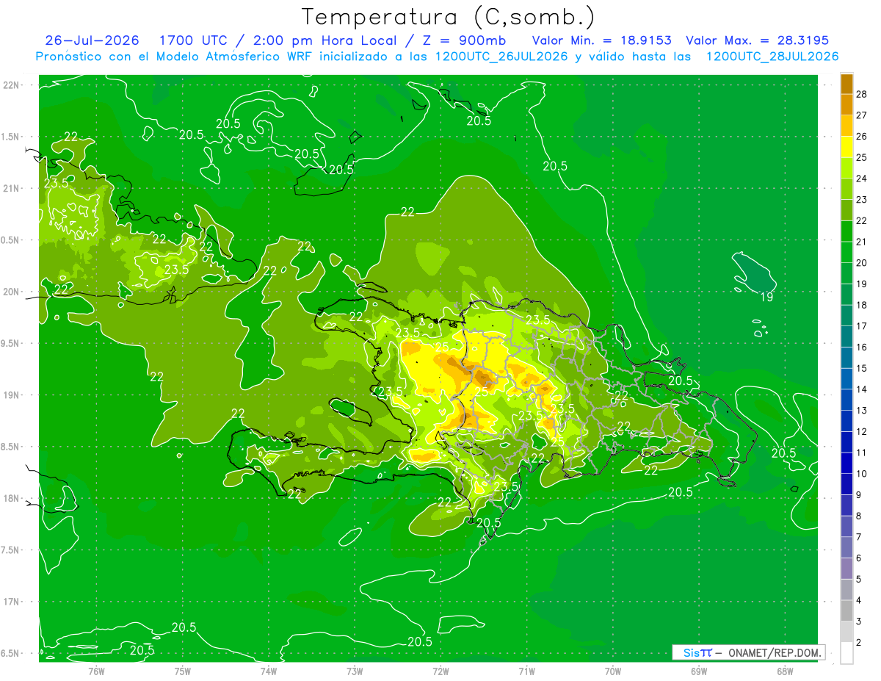This screenshot has height=681, width=881.
Task: Click the legend value label '8'
Action: coord(859,516)
